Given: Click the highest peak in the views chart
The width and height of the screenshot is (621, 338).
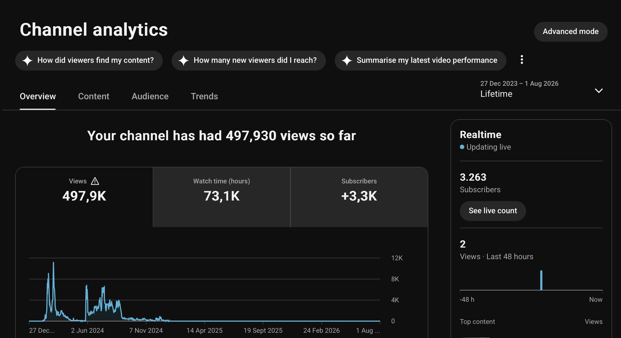Looking at the screenshot, I should tap(53, 263).
